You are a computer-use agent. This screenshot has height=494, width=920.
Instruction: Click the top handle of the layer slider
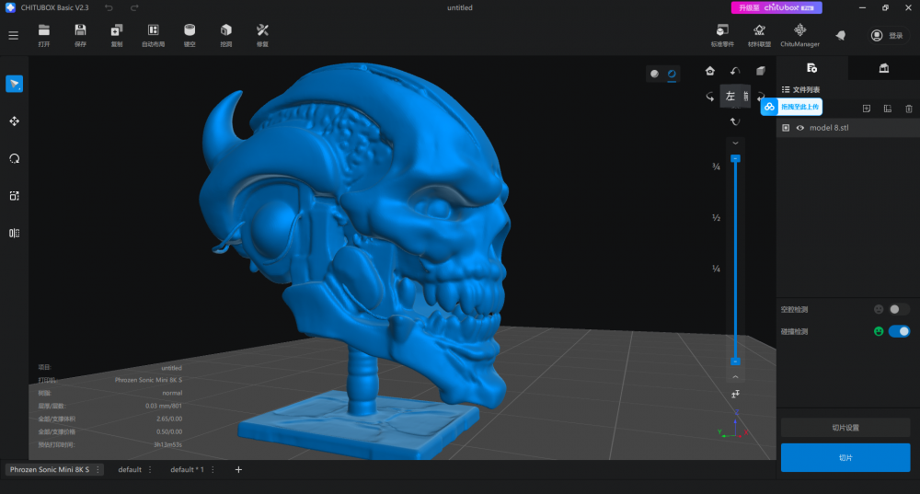coord(735,159)
